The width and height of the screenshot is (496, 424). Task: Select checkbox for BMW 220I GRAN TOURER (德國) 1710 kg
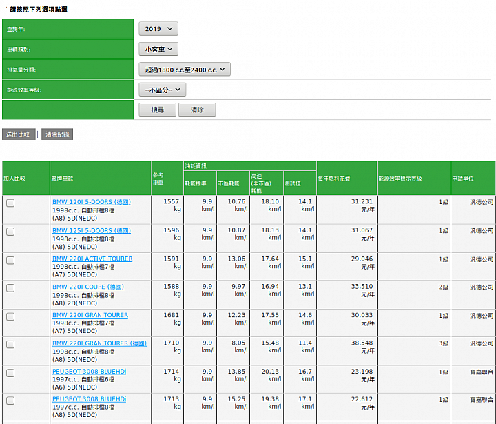coord(10,344)
